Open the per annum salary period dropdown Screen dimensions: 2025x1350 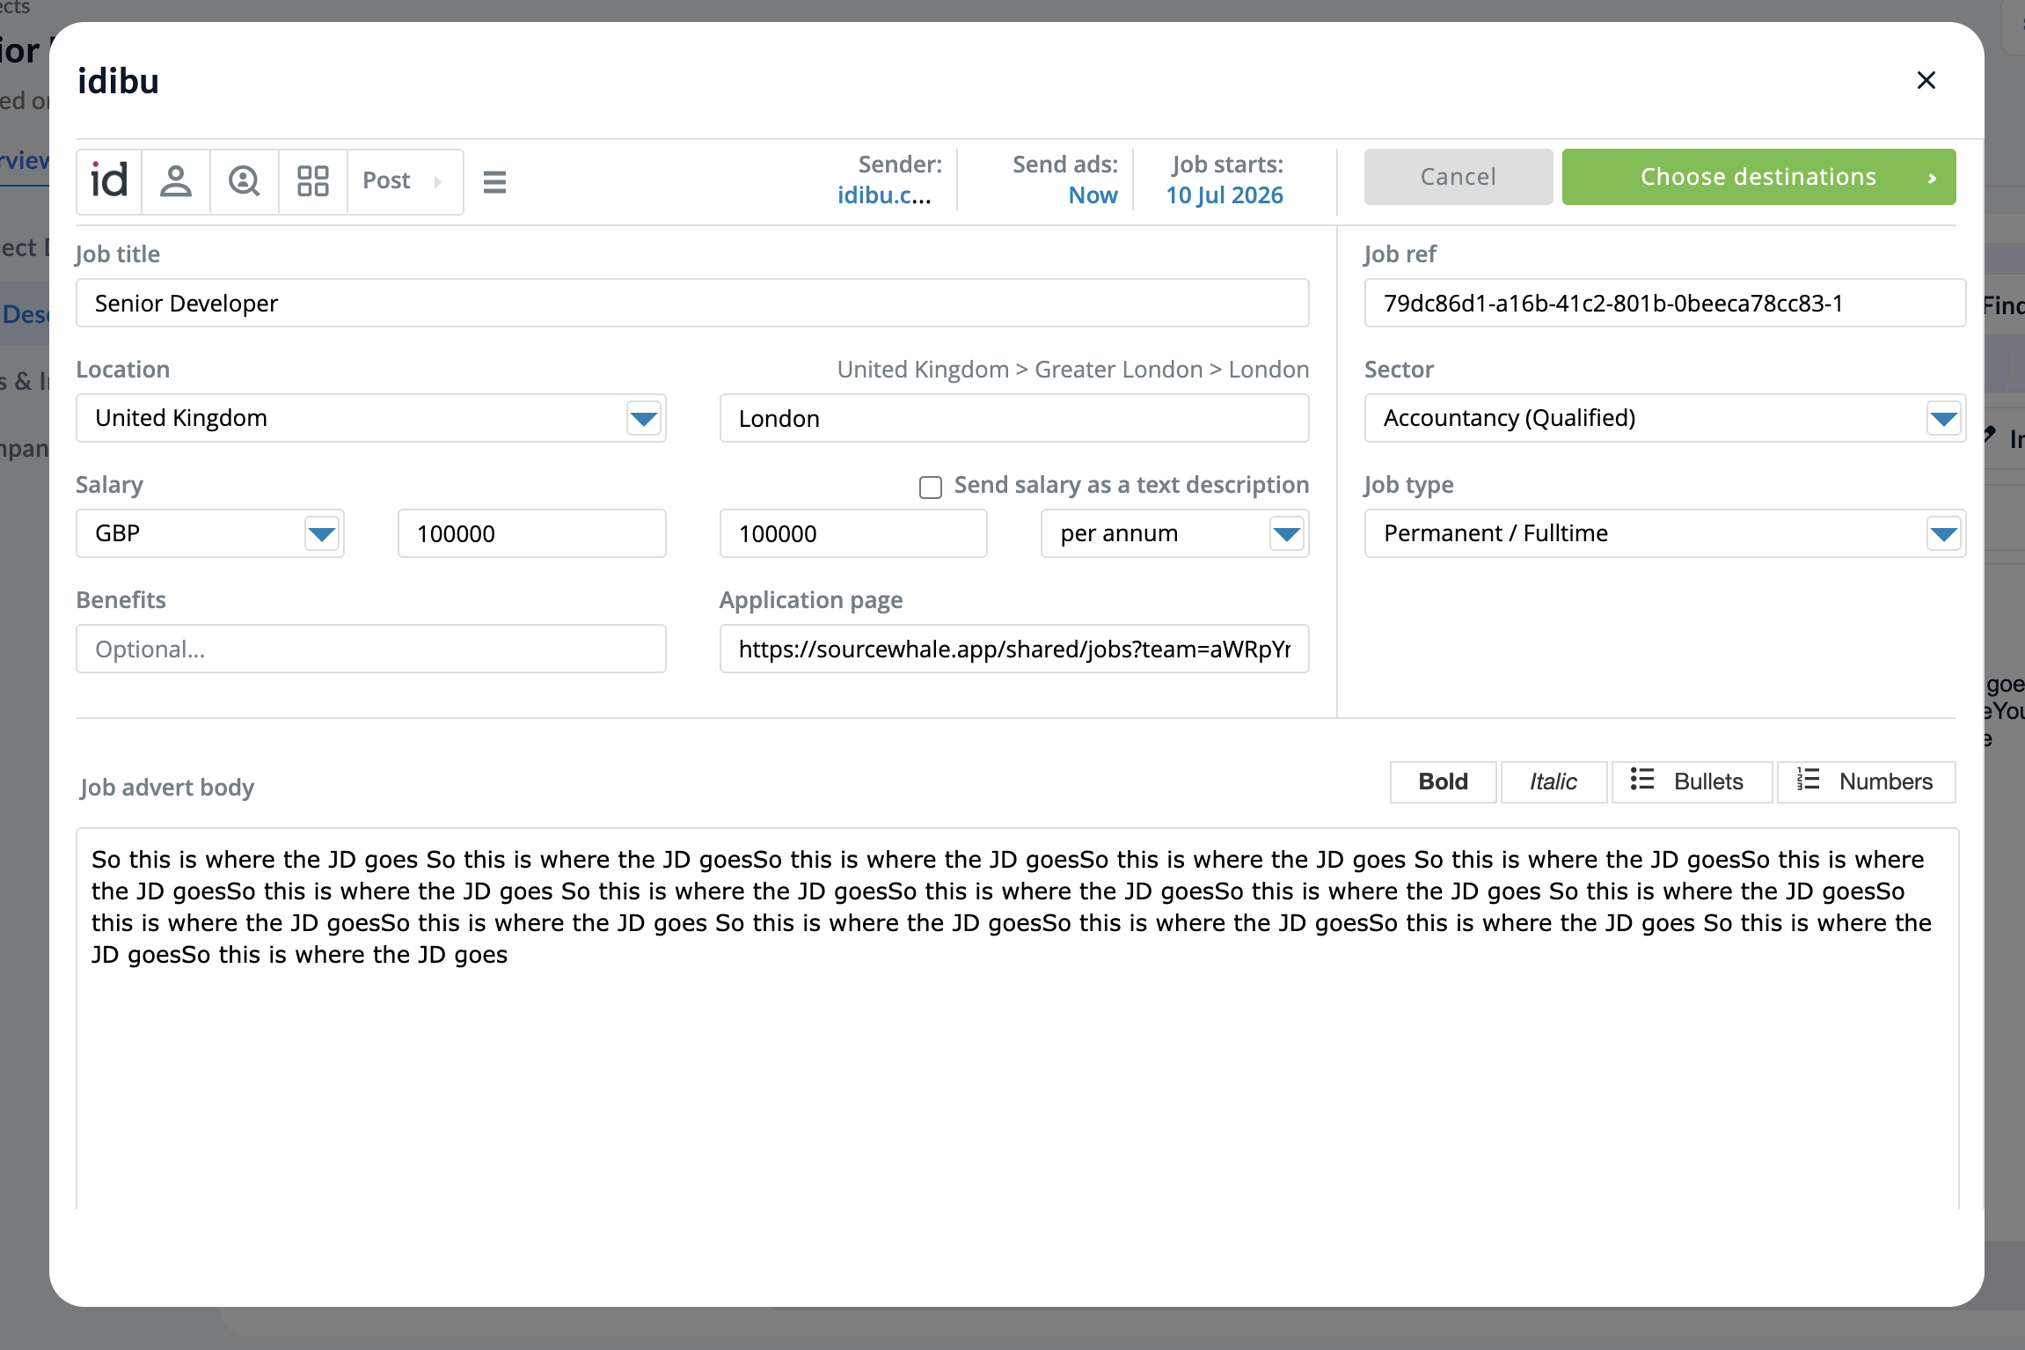point(1175,533)
